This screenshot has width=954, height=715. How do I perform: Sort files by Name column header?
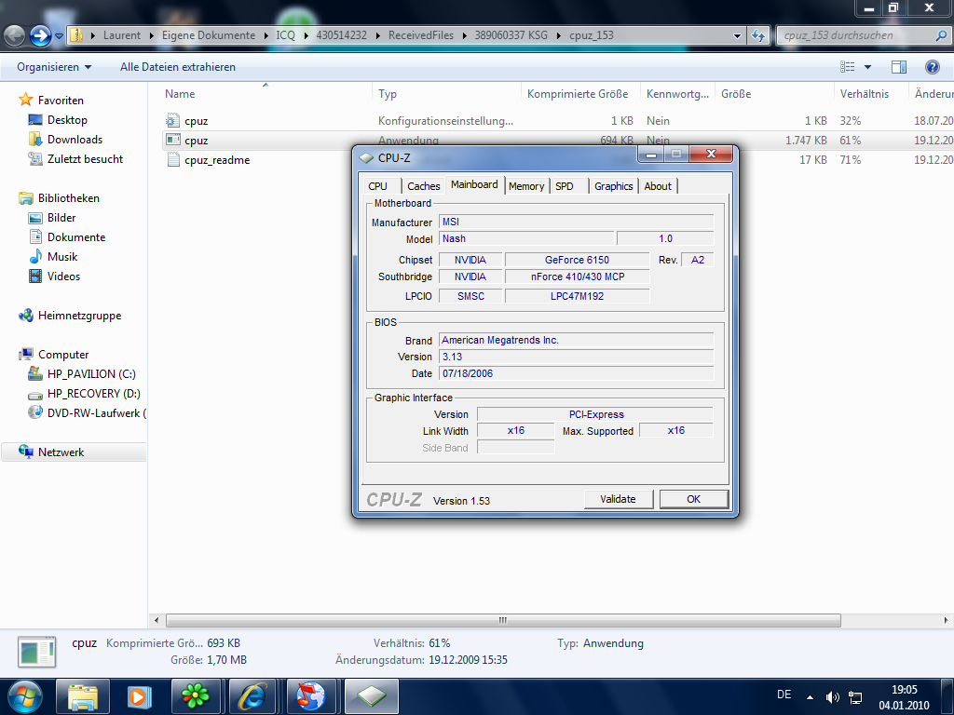click(180, 94)
